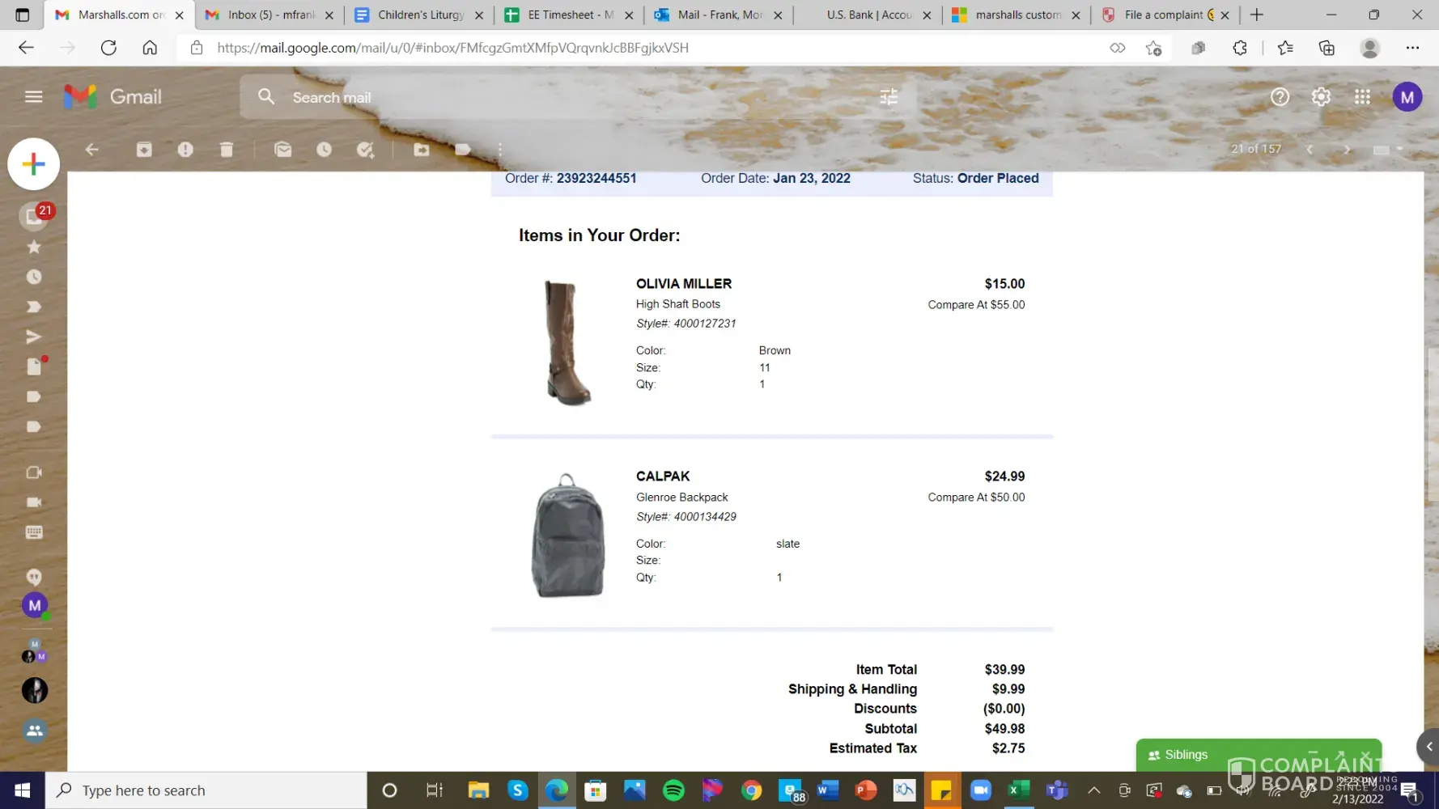Open the Google apps grid

coord(1363,97)
